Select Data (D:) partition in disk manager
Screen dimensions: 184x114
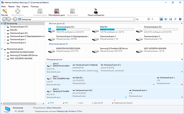click(113, 81)
